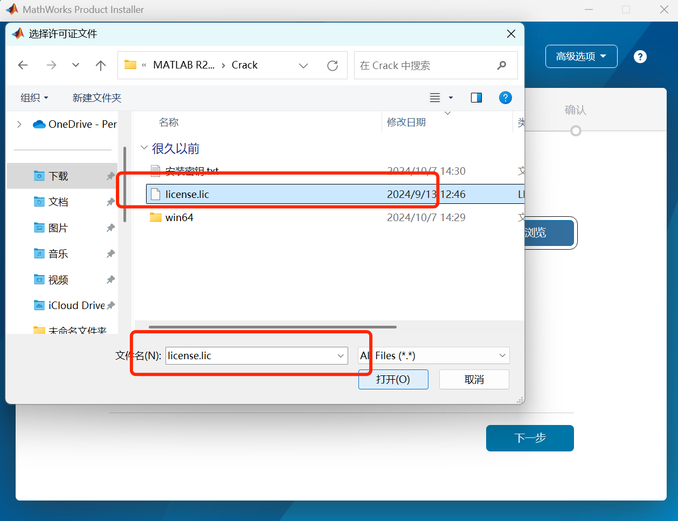Click the MATLAB R2... breadcrumb segment
The width and height of the screenshot is (678, 521).
coord(184,65)
